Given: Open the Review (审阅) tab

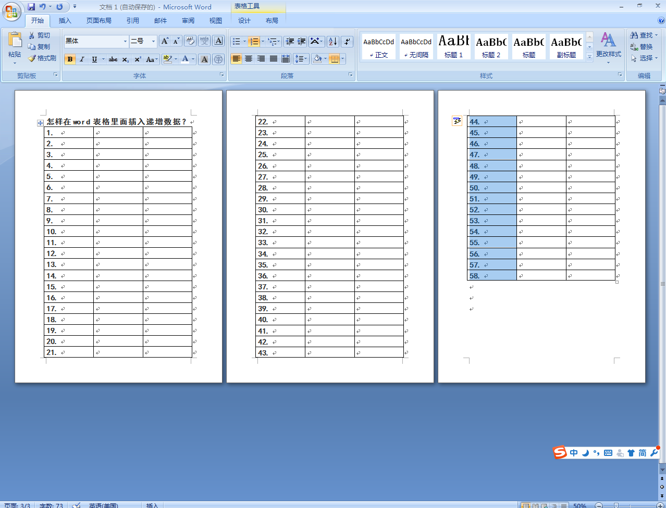Looking at the screenshot, I should (188, 21).
